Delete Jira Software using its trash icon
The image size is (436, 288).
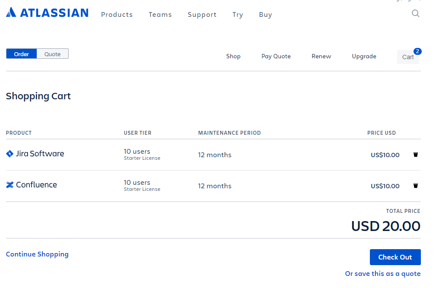415,154
